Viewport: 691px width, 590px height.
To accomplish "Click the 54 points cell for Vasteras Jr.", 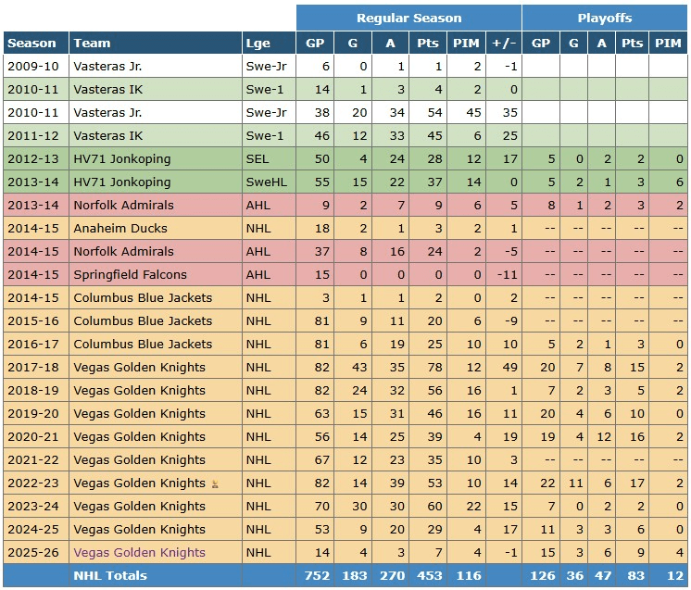I will click(x=427, y=112).
